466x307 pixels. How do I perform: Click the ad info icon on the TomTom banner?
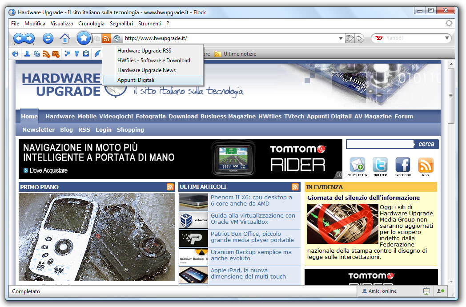pos(339,174)
